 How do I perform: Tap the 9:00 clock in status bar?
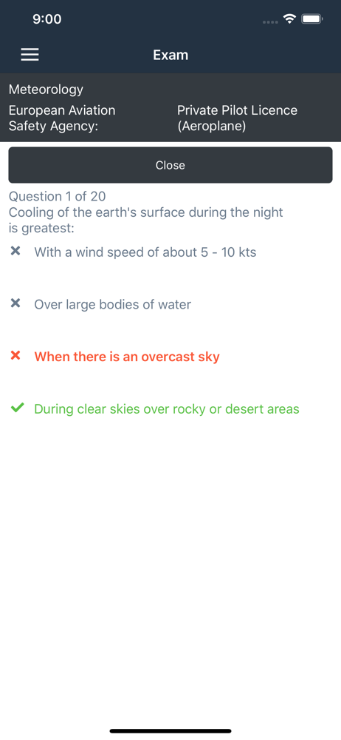pyautogui.click(x=47, y=19)
